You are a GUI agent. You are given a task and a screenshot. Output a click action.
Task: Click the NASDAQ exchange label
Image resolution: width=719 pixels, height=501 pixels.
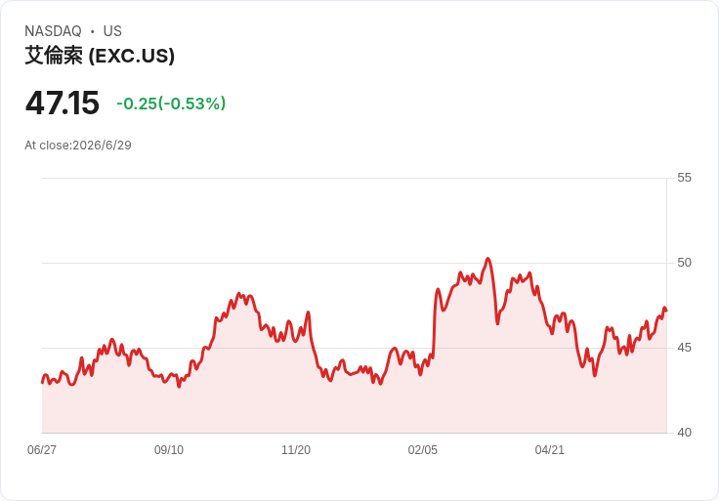[53, 31]
